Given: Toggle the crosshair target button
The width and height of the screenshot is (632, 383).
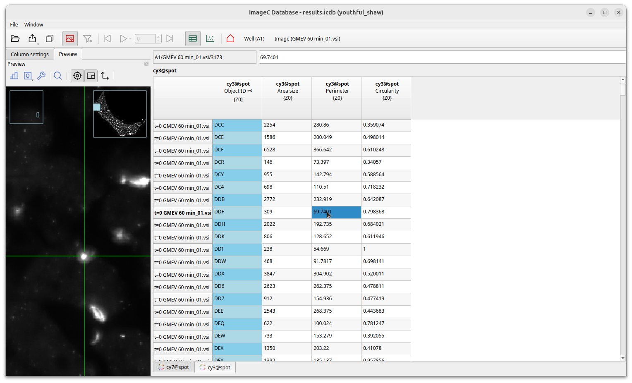Looking at the screenshot, I should [x=77, y=76].
